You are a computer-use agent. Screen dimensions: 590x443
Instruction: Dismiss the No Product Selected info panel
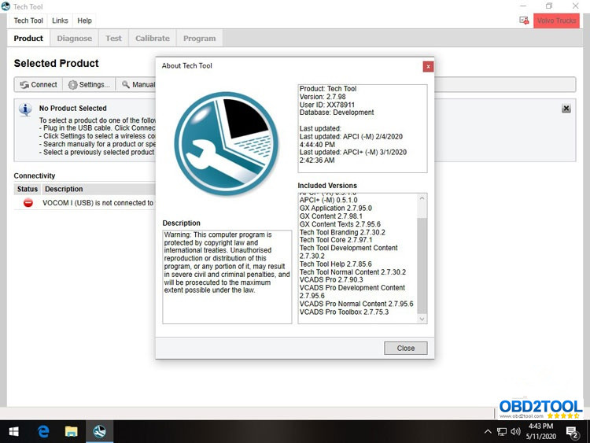[x=566, y=109]
